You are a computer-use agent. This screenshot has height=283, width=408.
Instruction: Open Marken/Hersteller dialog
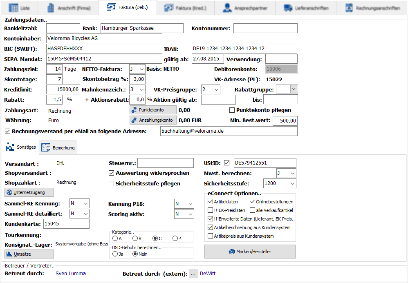[x=250, y=252]
